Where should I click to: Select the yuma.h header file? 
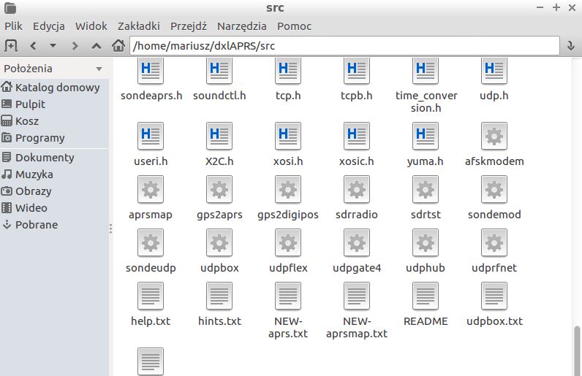(x=426, y=145)
